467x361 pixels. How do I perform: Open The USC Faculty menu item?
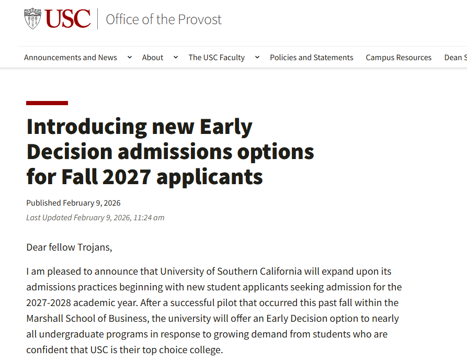click(217, 57)
